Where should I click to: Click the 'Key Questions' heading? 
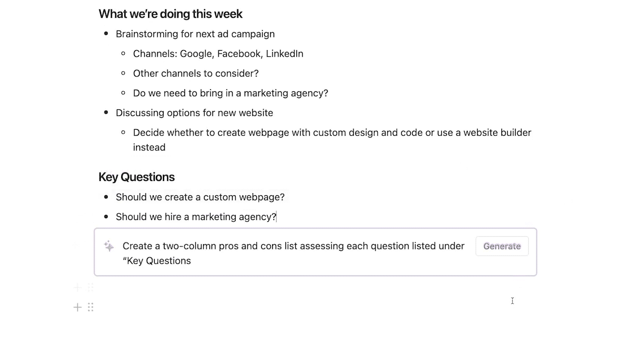pyautogui.click(x=137, y=177)
